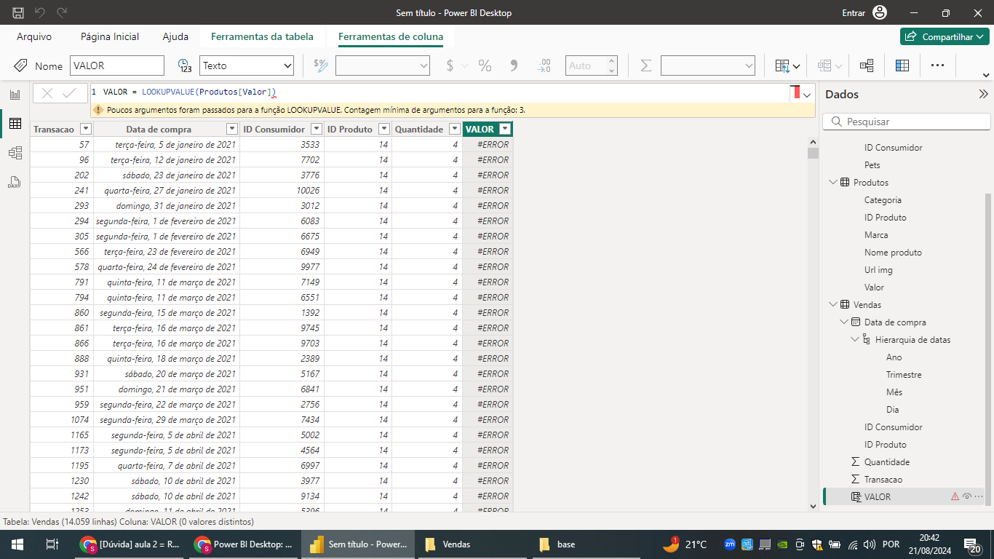Viewport: 994px width, 559px height.
Task: Open the Report view in left sidebar
Action: [x=15, y=95]
